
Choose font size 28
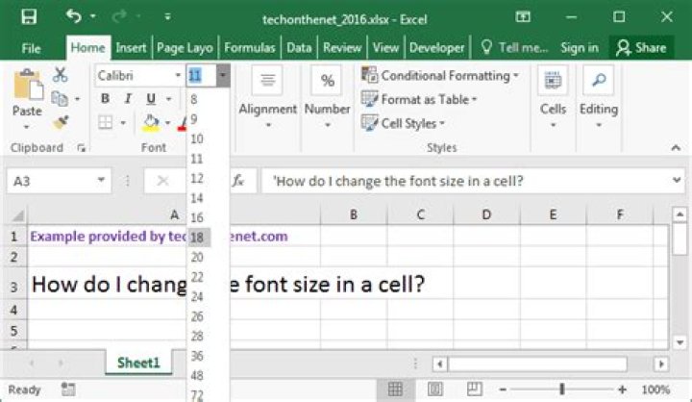click(x=197, y=337)
